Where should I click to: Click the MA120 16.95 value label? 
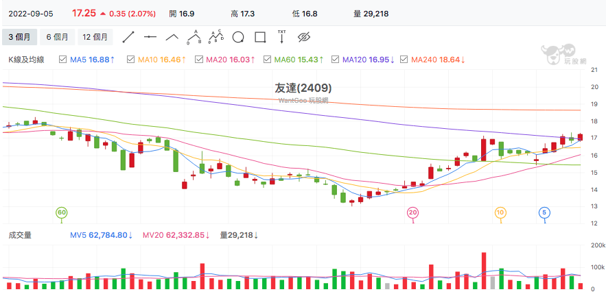pos(369,60)
